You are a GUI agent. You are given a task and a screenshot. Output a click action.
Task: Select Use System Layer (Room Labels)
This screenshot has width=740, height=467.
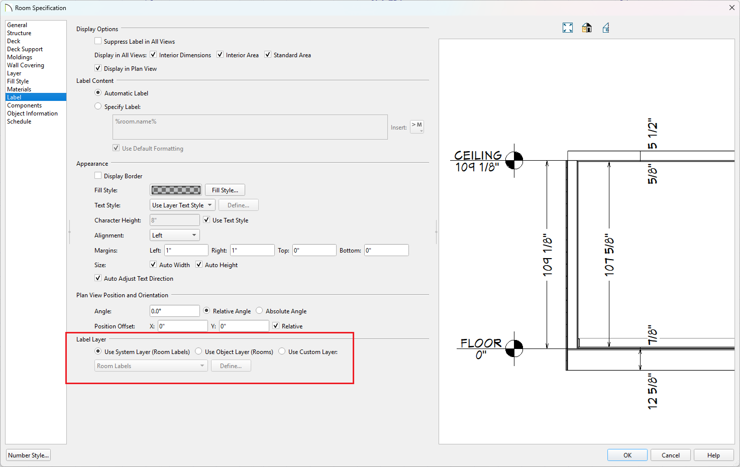(98, 352)
